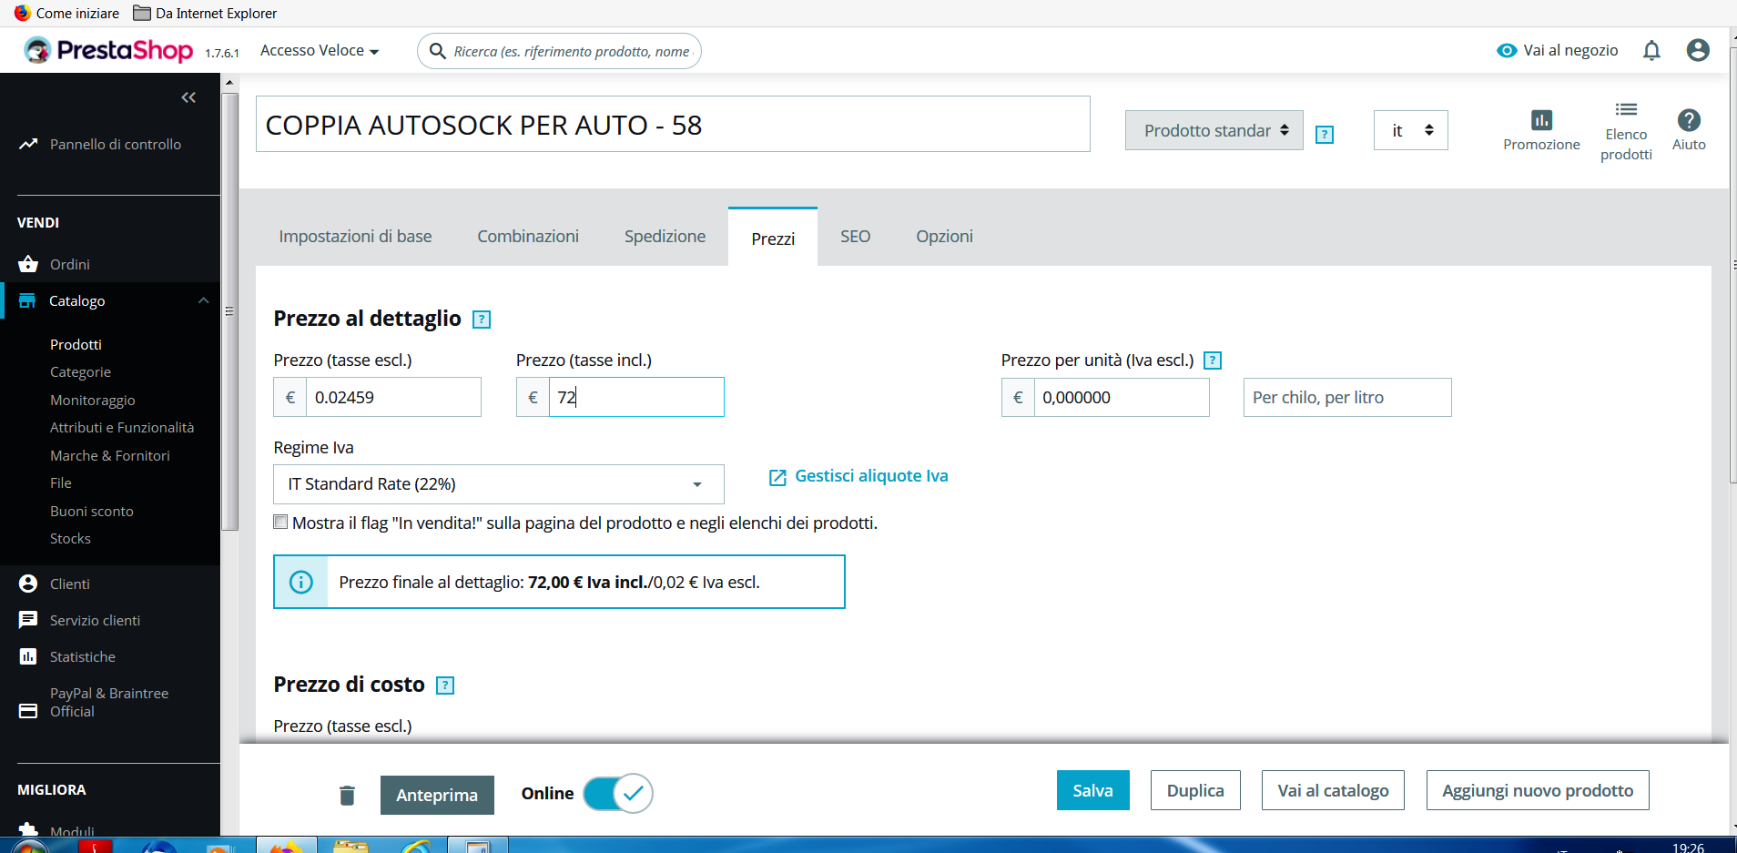The image size is (1737, 853).
Task: Click the Prezzo (tasse escl.) retail field
Action: point(393,397)
